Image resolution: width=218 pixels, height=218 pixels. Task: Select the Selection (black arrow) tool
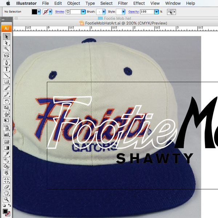pos(7,37)
